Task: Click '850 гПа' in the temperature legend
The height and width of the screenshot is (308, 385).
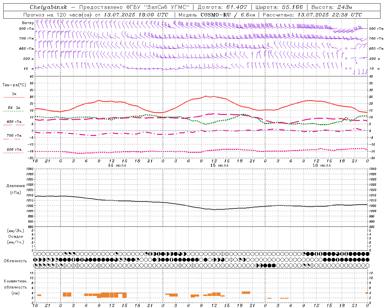Action: click(14, 122)
